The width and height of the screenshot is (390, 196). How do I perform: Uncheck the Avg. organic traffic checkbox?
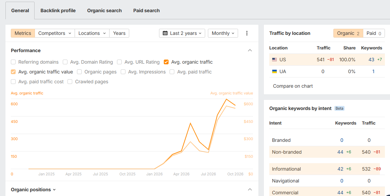[166, 62]
